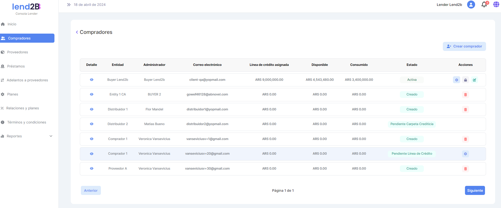Image resolution: width=501 pixels, height=208 pixels.
Task: Delete the Entity 1 CA buyer
Action: (466, 95)
